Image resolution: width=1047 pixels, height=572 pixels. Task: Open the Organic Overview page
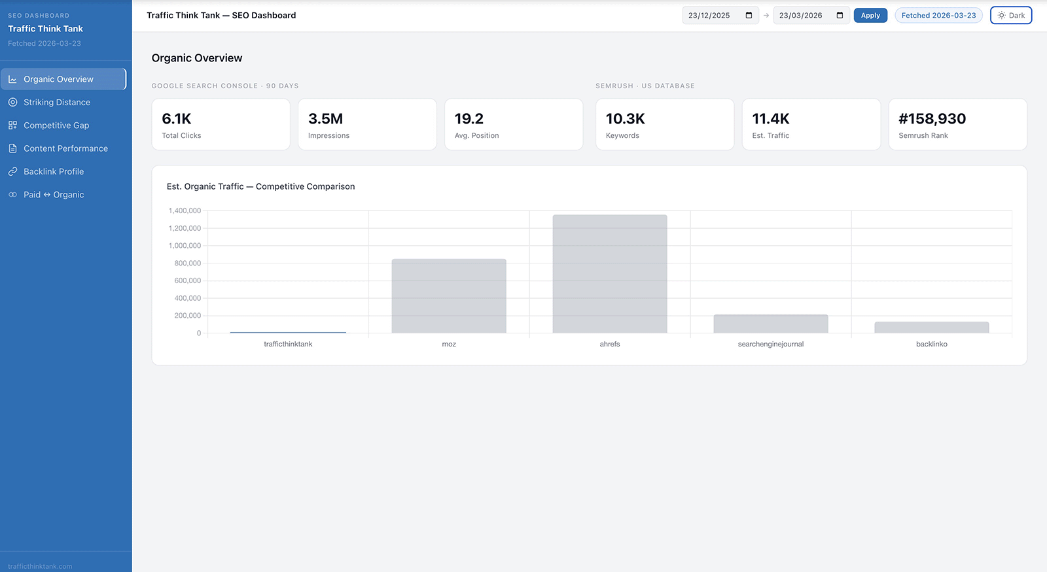pyautogui.click(x=63, y=79)
